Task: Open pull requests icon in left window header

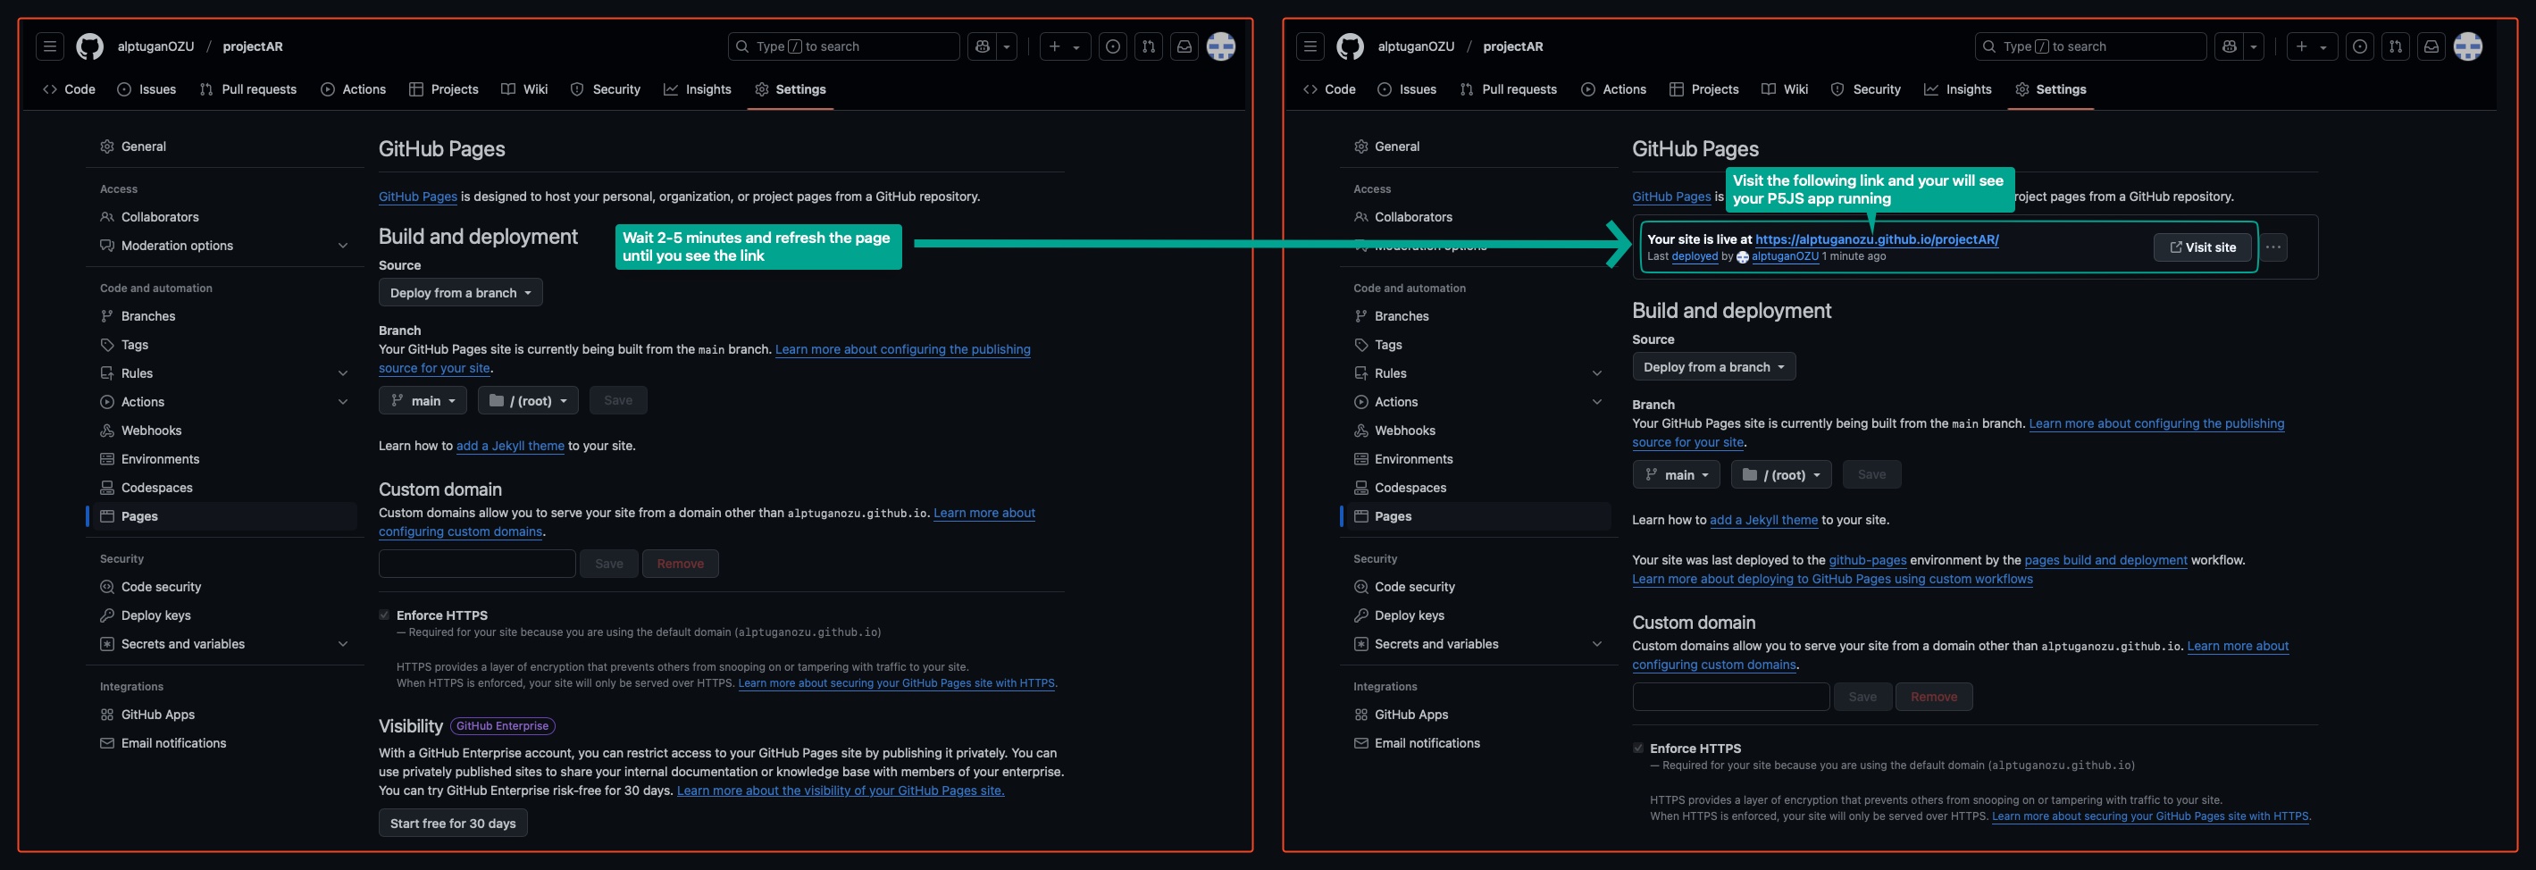Action: point(1148,46)
